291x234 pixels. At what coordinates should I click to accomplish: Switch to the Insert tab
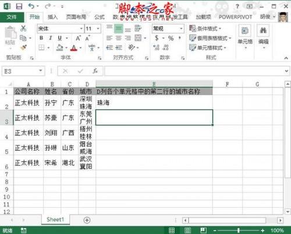[x=52, y=17]
